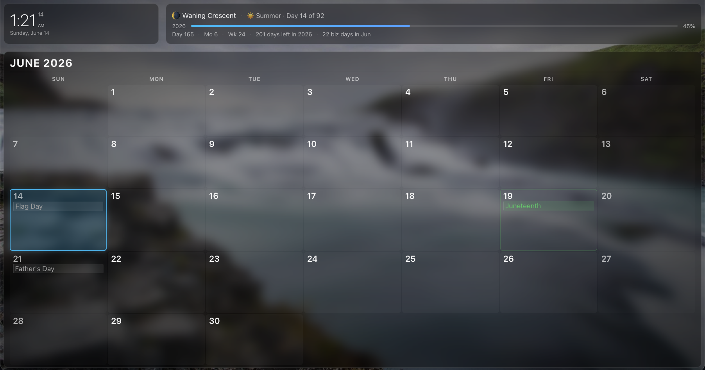Click the waning crescent moon icon
The height and width of the screenshot is (370, 705).
point(176,16)
